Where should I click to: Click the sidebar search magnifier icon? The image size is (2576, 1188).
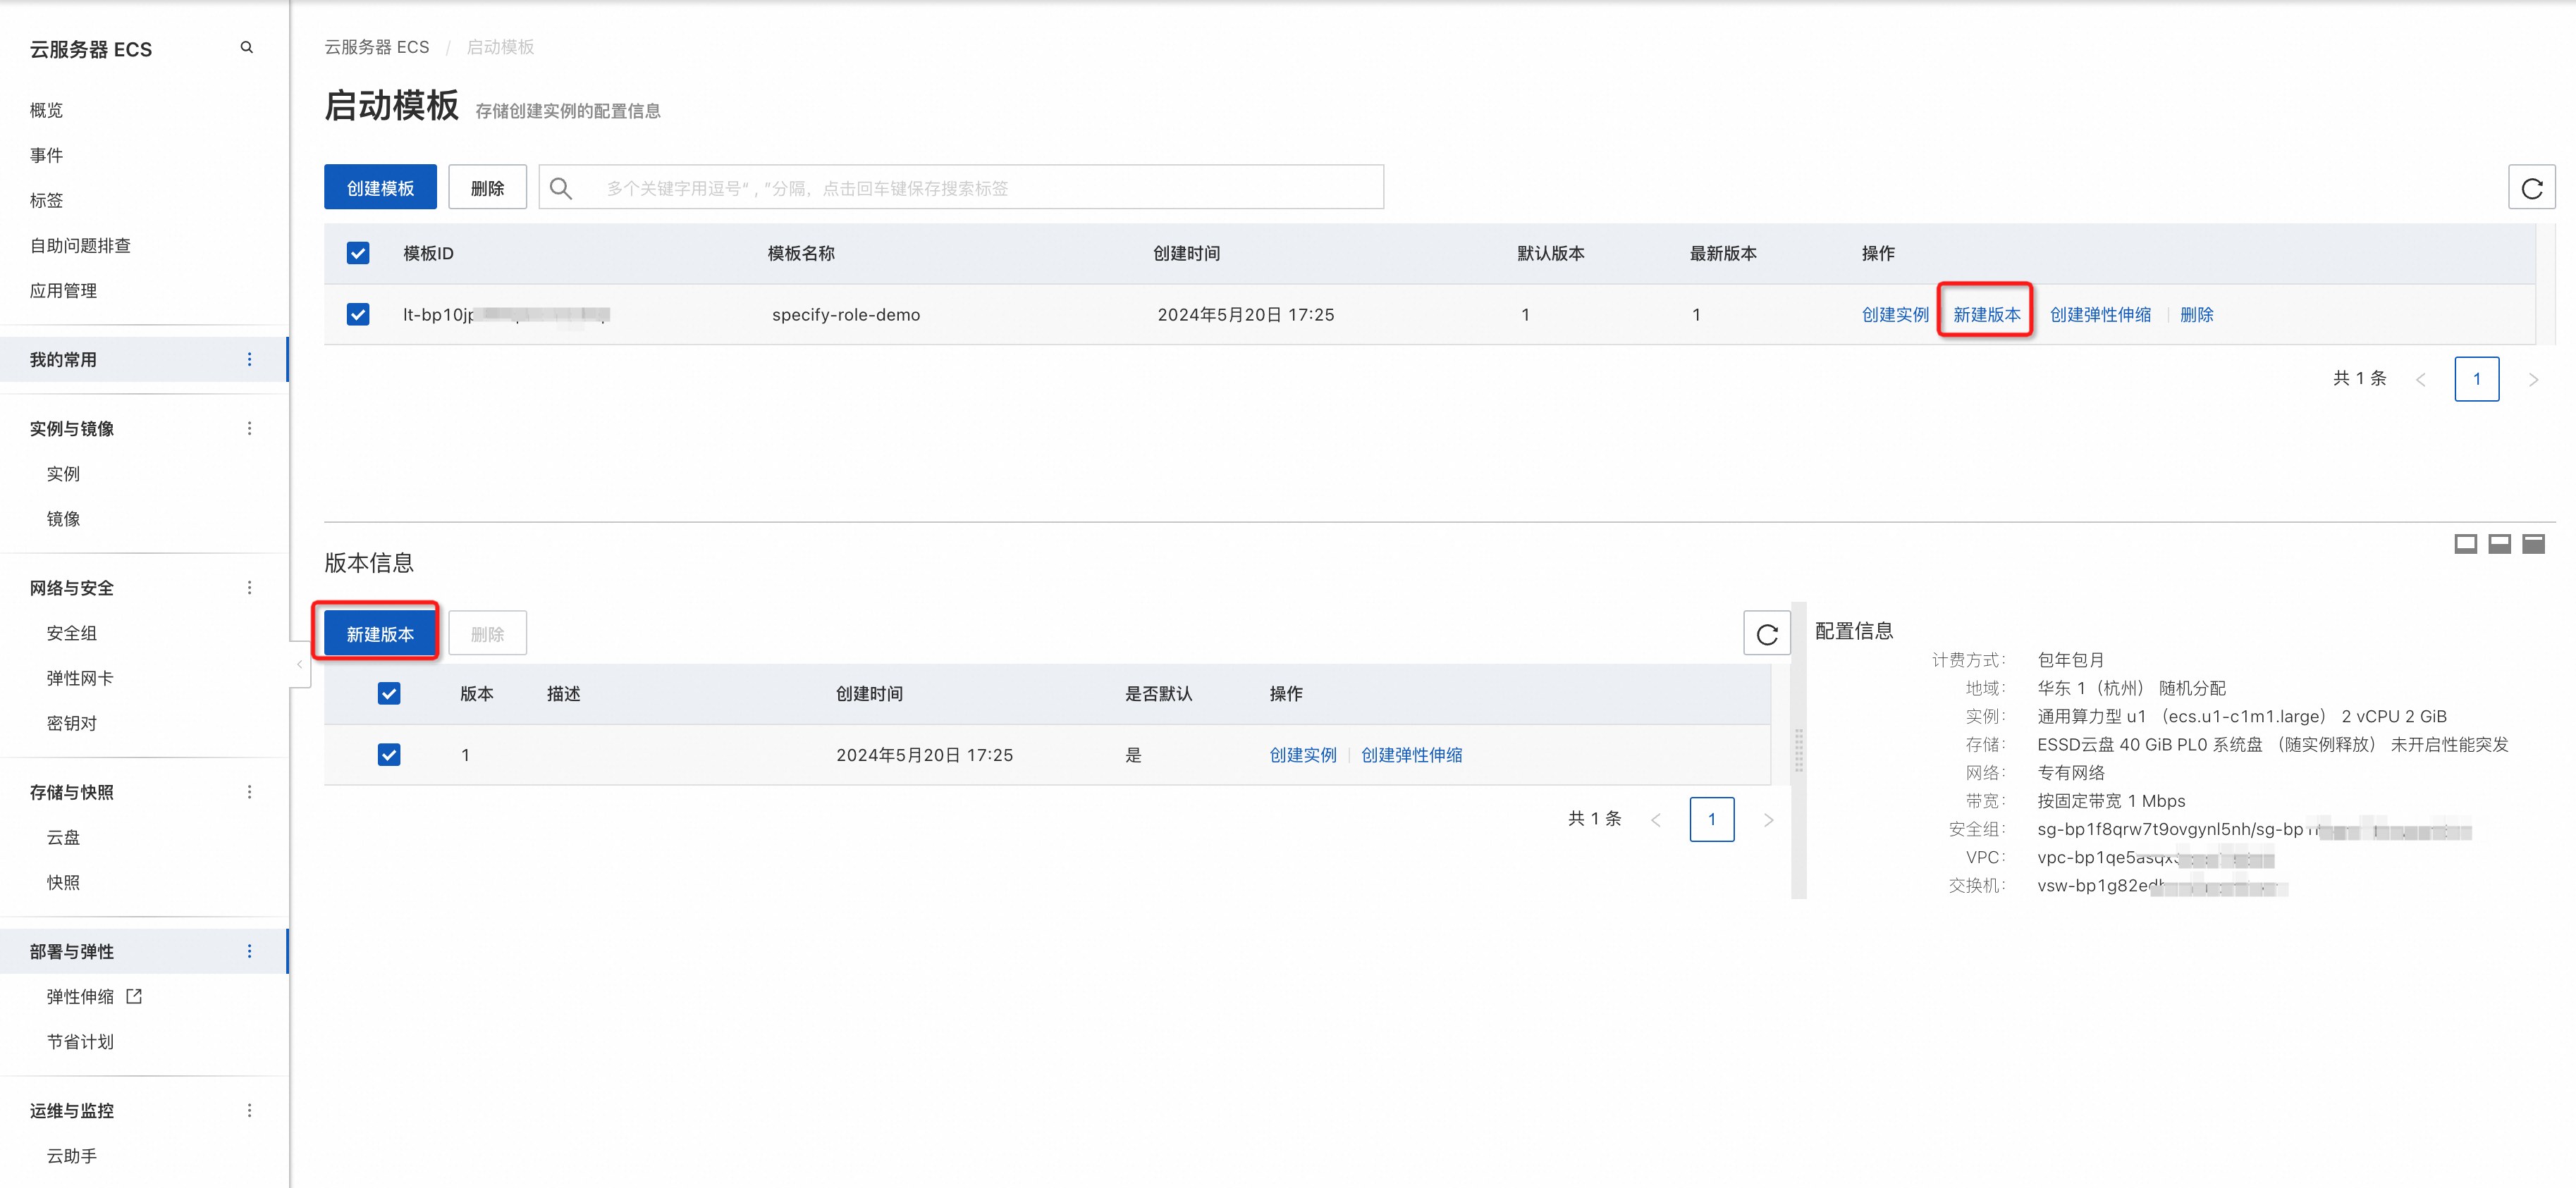tap(246, 47)
